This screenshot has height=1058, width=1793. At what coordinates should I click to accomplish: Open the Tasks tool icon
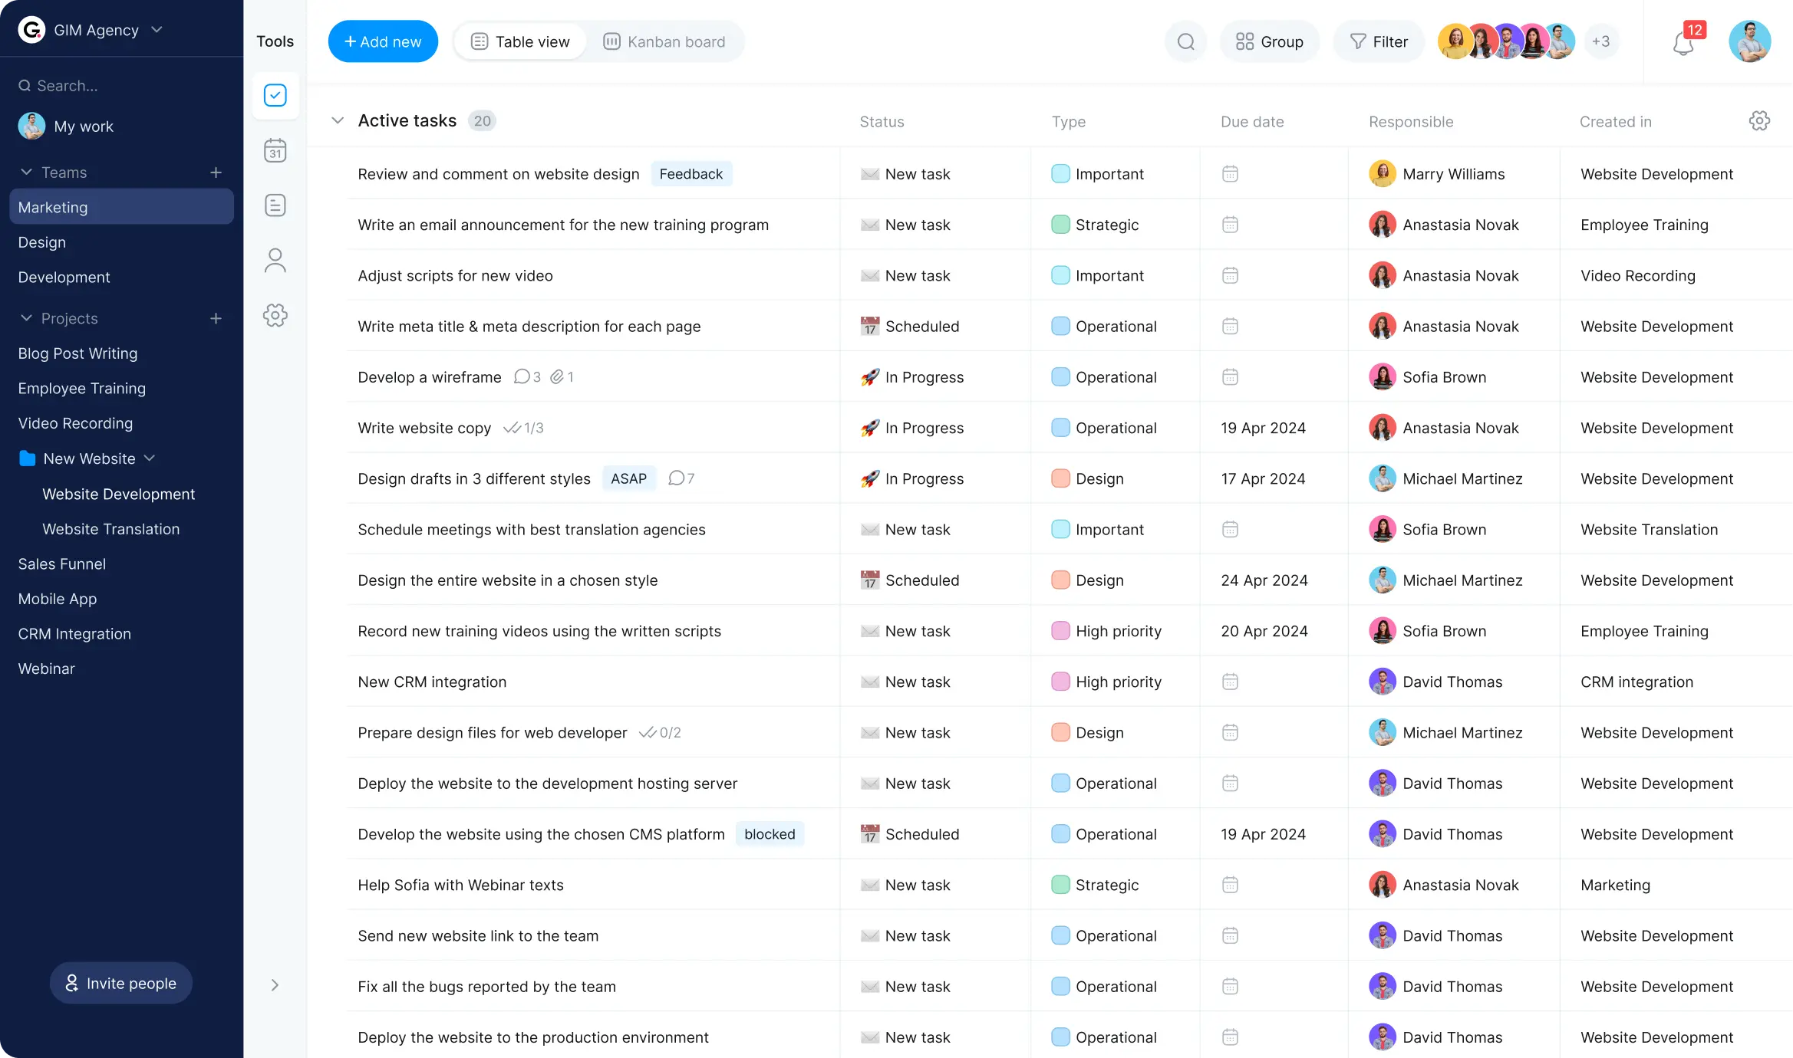click(x=275, y=95)
